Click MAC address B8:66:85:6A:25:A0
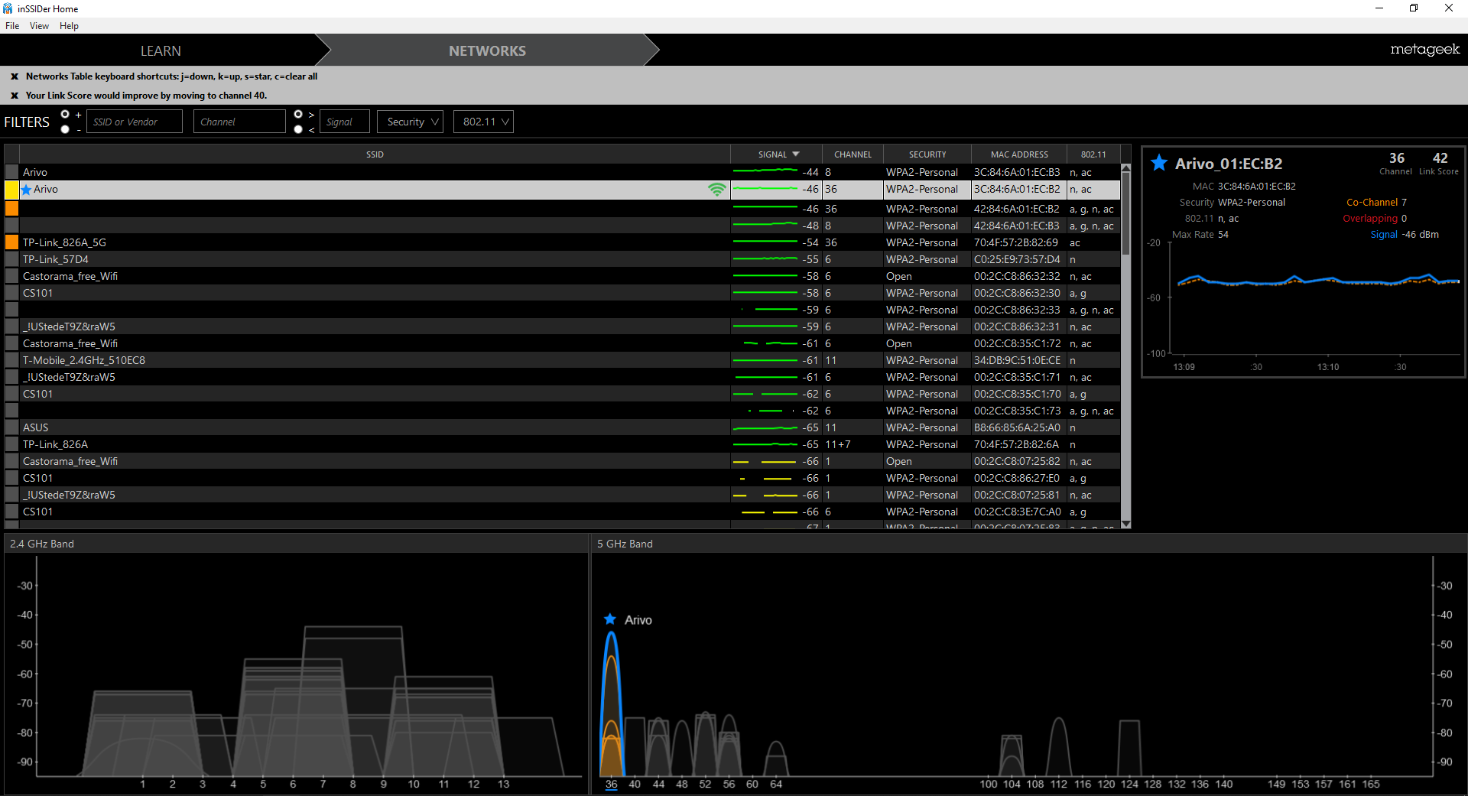 (1017, 427)
